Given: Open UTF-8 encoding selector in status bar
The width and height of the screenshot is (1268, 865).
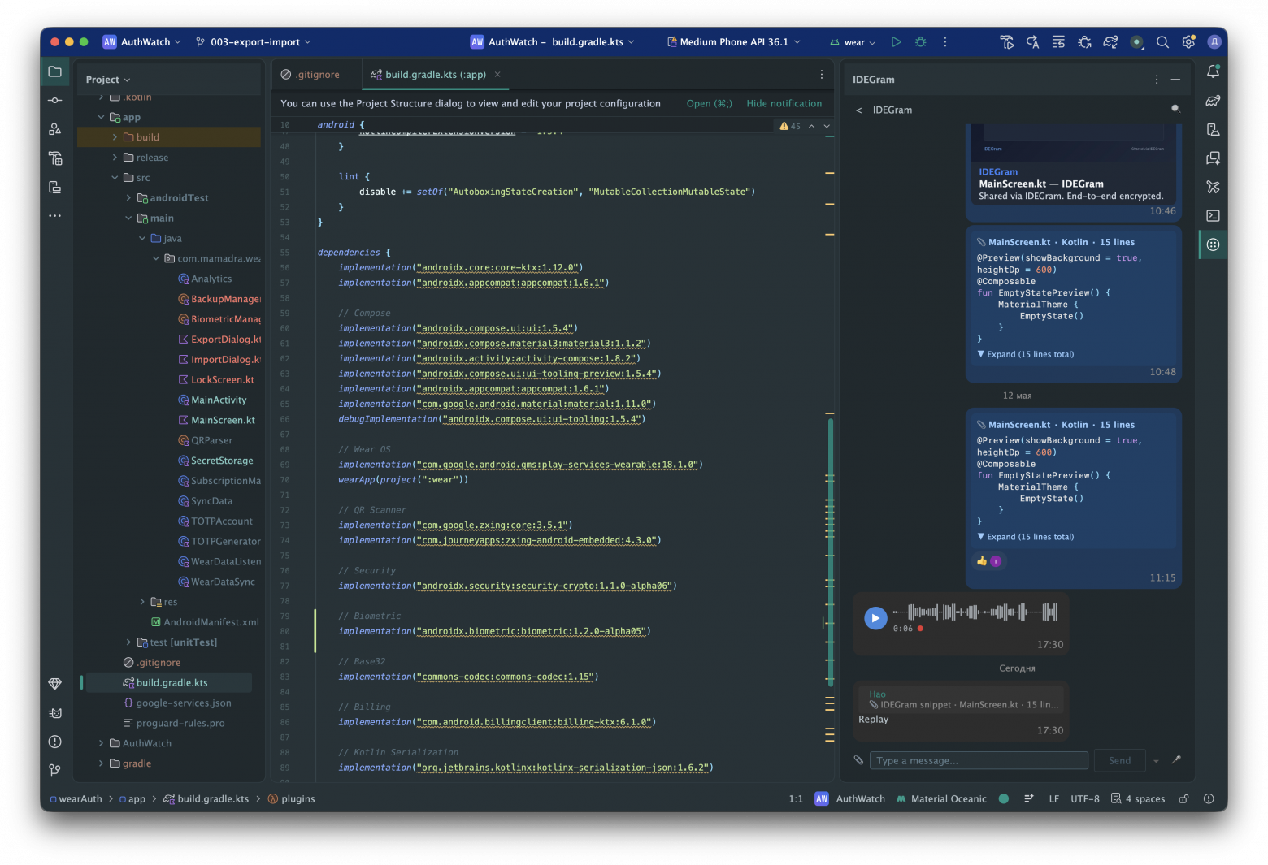Looking at the screenshot, I should [x=1085, y=799].
